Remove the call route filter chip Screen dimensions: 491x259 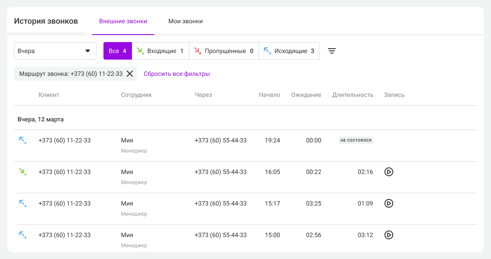click(130, 74)
